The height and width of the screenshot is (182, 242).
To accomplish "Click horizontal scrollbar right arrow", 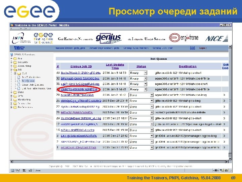I will 227,162.
